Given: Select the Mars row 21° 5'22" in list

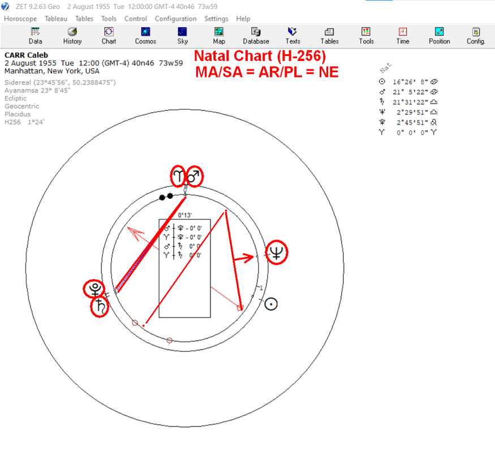Looking at the screenshot, I should (x=408, y=92).
